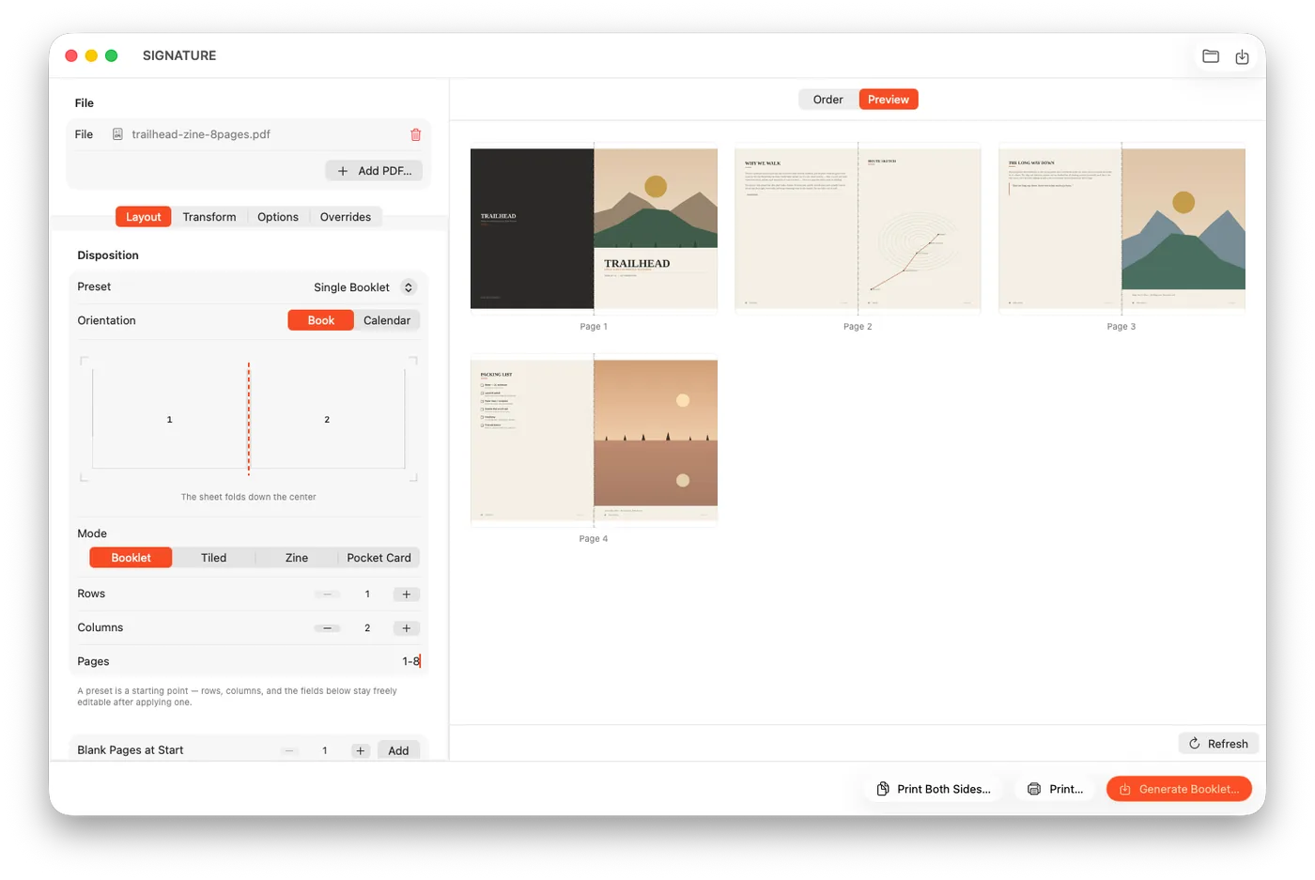
Task: Click panel 1 in the sheet layout diagram
Action: (170, 419)
